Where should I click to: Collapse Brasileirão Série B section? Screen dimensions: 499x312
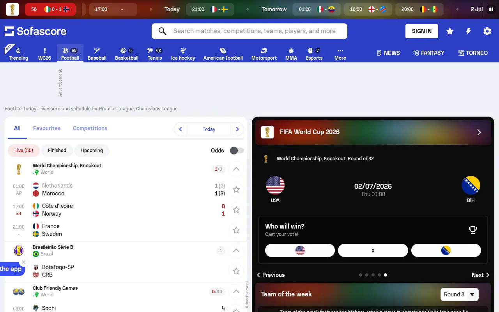[236, 250]
